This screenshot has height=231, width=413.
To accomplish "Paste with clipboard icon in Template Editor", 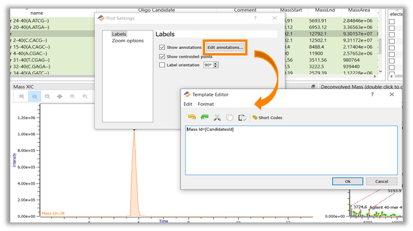I will tap(242, 117).
